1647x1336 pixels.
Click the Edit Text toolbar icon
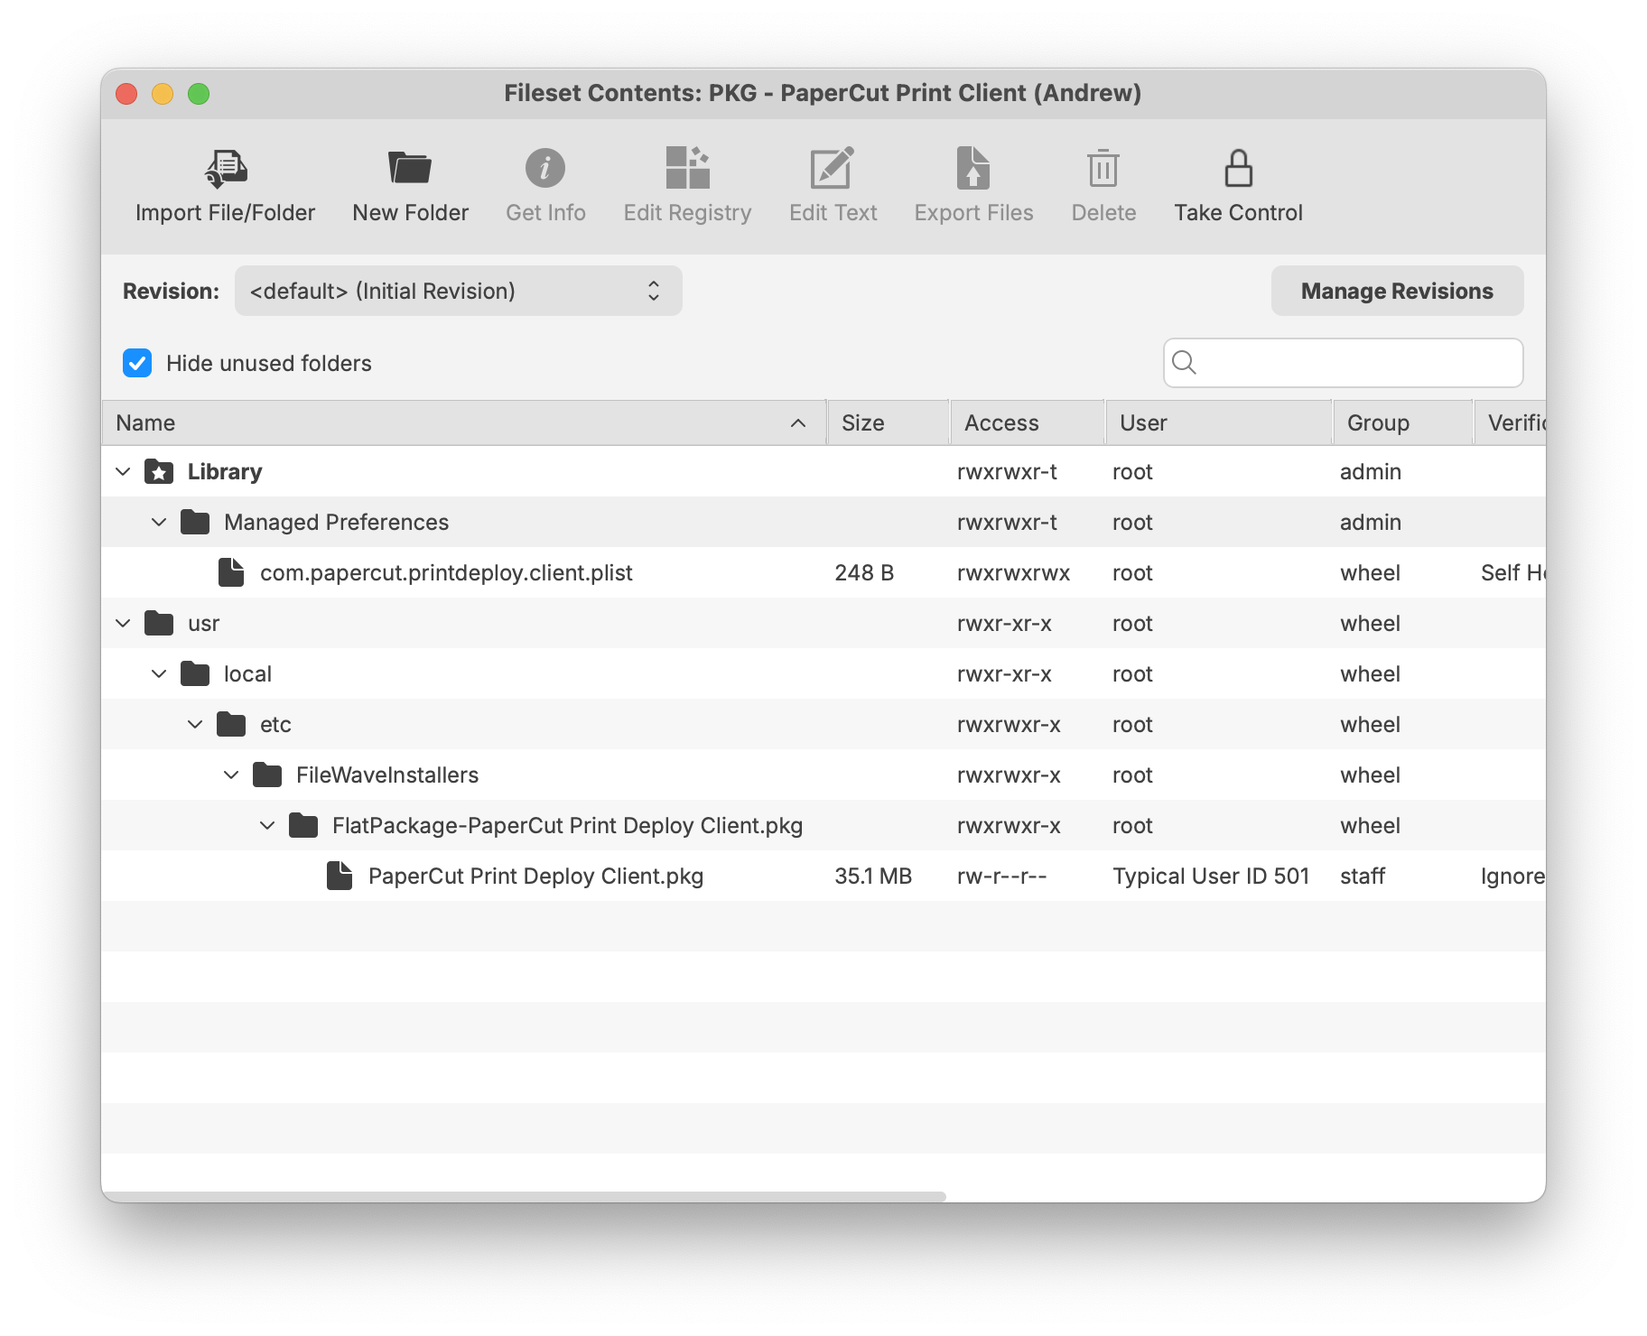pyautogui.click(x=833, y=168)
